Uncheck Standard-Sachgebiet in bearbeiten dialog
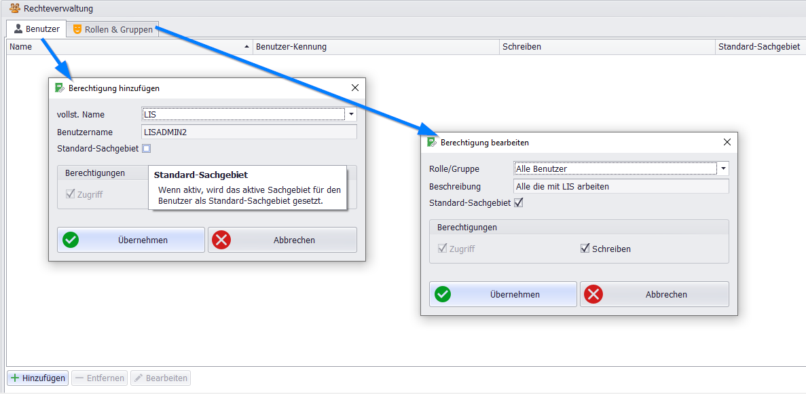The width and height of the screenshot is (806, 394). pos(519,202)
